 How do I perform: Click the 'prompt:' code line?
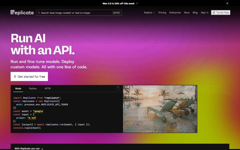(x=26, y=118)
